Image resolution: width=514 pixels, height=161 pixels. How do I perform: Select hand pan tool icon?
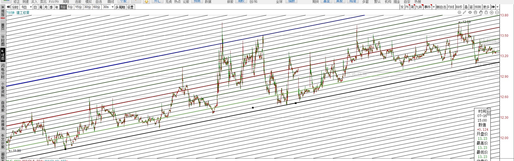(x=481, y=13)
